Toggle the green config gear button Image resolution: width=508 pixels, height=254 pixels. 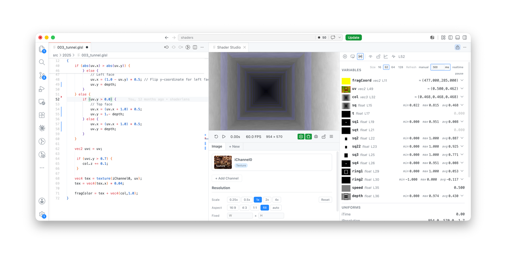pos(301,137)
